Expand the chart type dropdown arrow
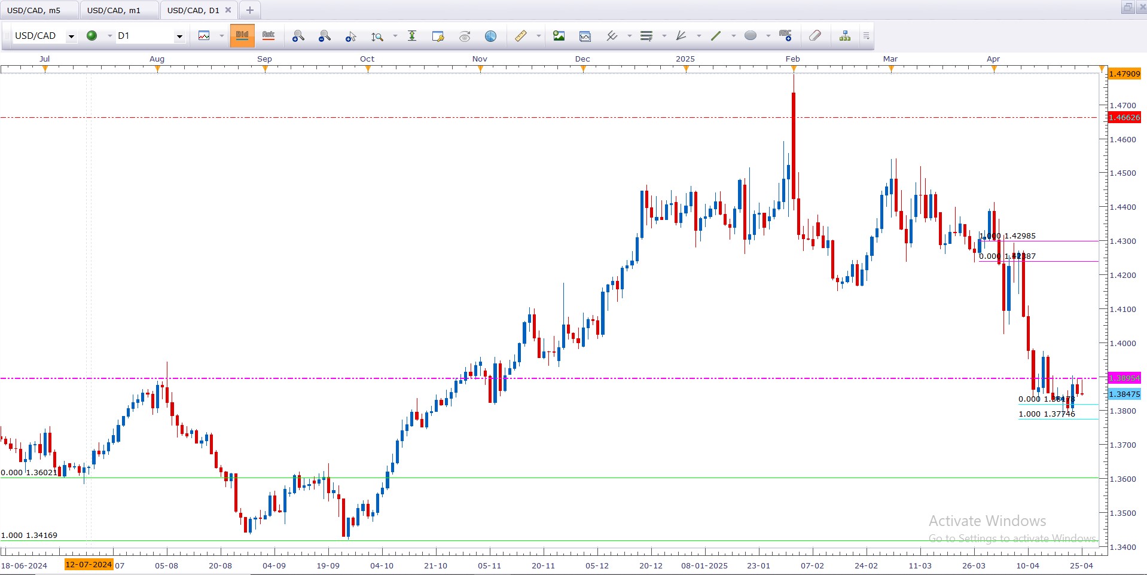Viewport: 1147px width, 575px height. click(221, 36)
